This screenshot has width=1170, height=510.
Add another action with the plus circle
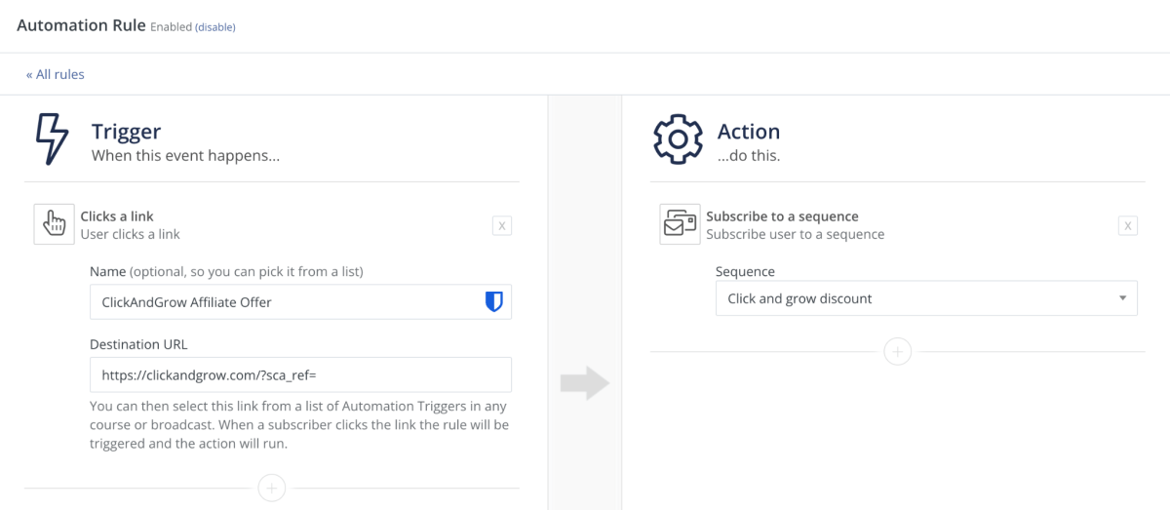pyautogui.click(x=897, y=351)
